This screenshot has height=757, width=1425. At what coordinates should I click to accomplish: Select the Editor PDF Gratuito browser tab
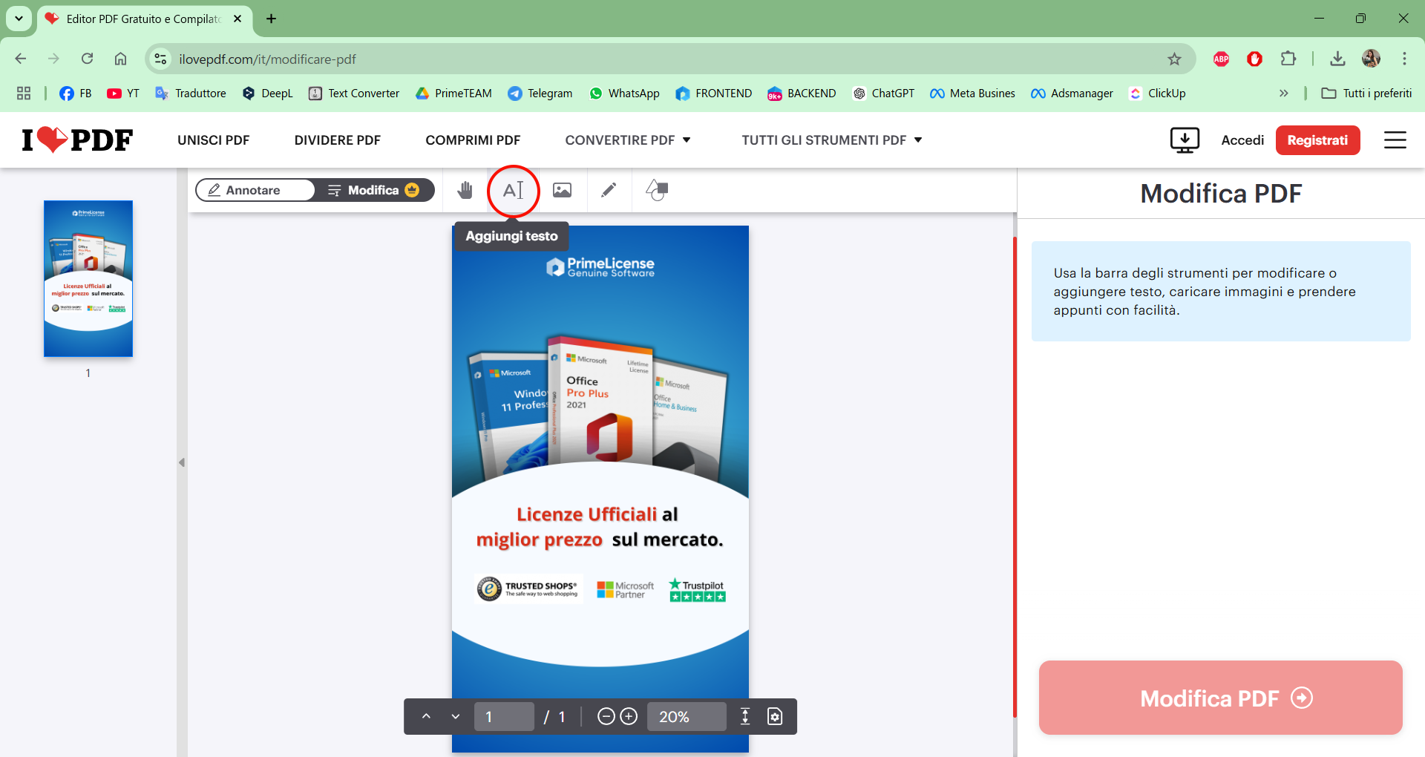pos(144,19)
